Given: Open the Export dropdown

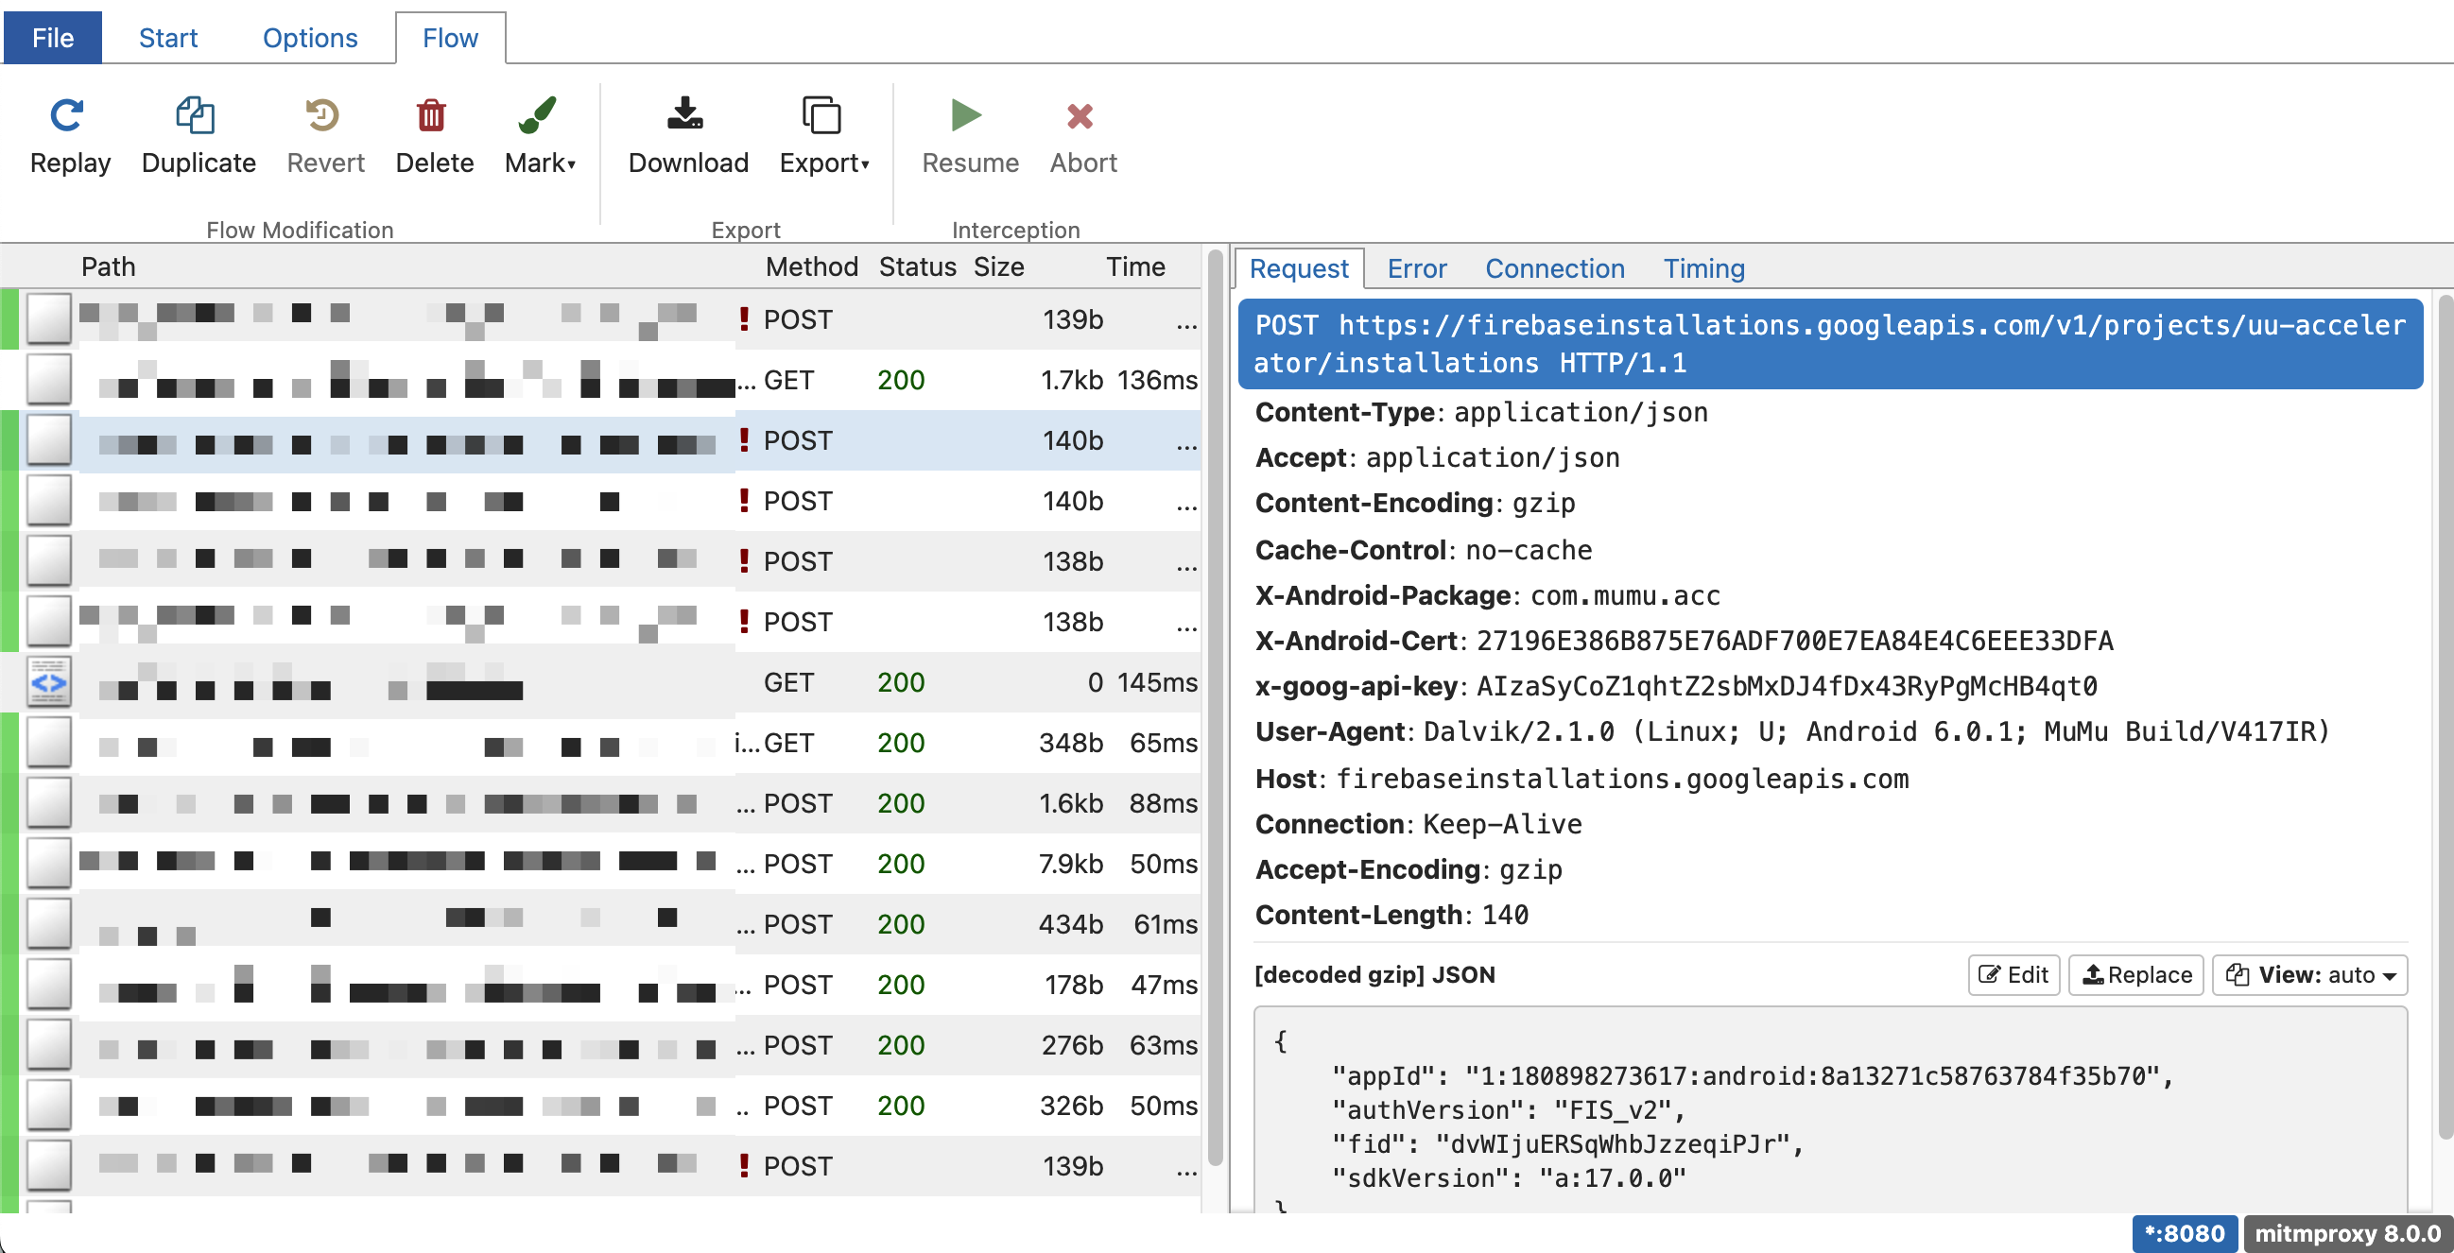Looking at the screenshot, I should tap(823, 137).
